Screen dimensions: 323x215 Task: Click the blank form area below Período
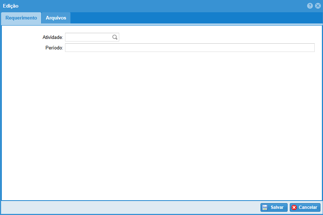pos(163,126)
